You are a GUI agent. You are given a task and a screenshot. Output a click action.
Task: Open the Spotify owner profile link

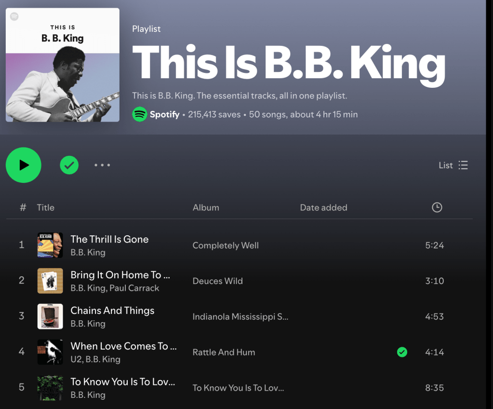pyautogui.click(x=164, y=114)
